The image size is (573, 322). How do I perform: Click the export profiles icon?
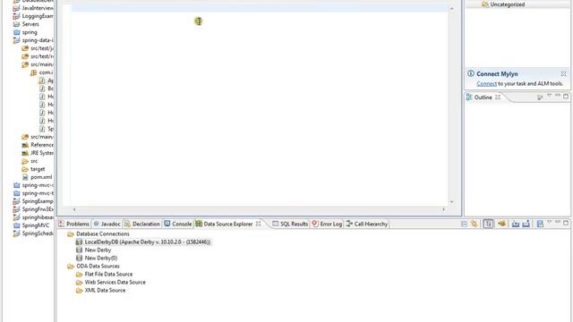click(x=526, y=224)
